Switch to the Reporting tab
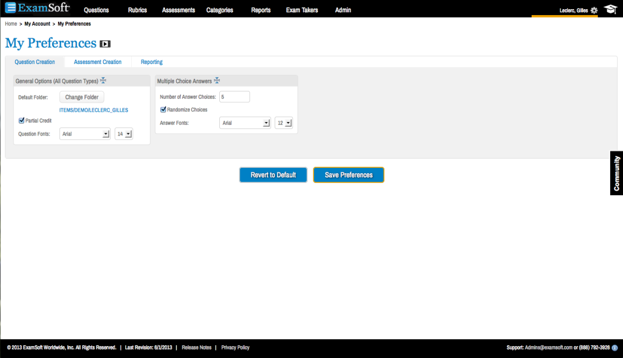623x358 pixels. point(152,62)
